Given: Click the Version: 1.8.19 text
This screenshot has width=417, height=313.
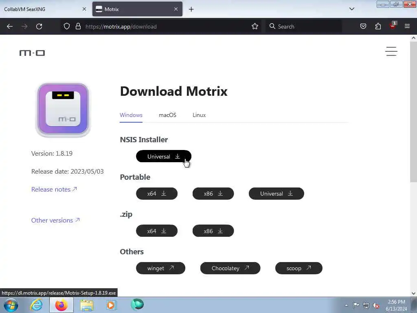Looking at the screenshot, I should click(x=52, y=154).
